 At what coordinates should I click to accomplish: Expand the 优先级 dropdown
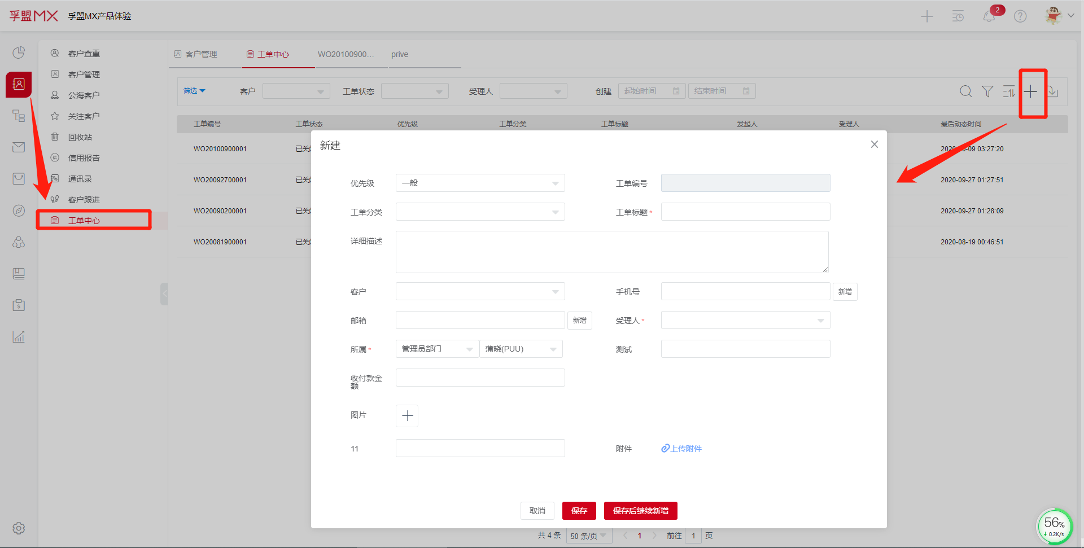click(x=480, y=183)
